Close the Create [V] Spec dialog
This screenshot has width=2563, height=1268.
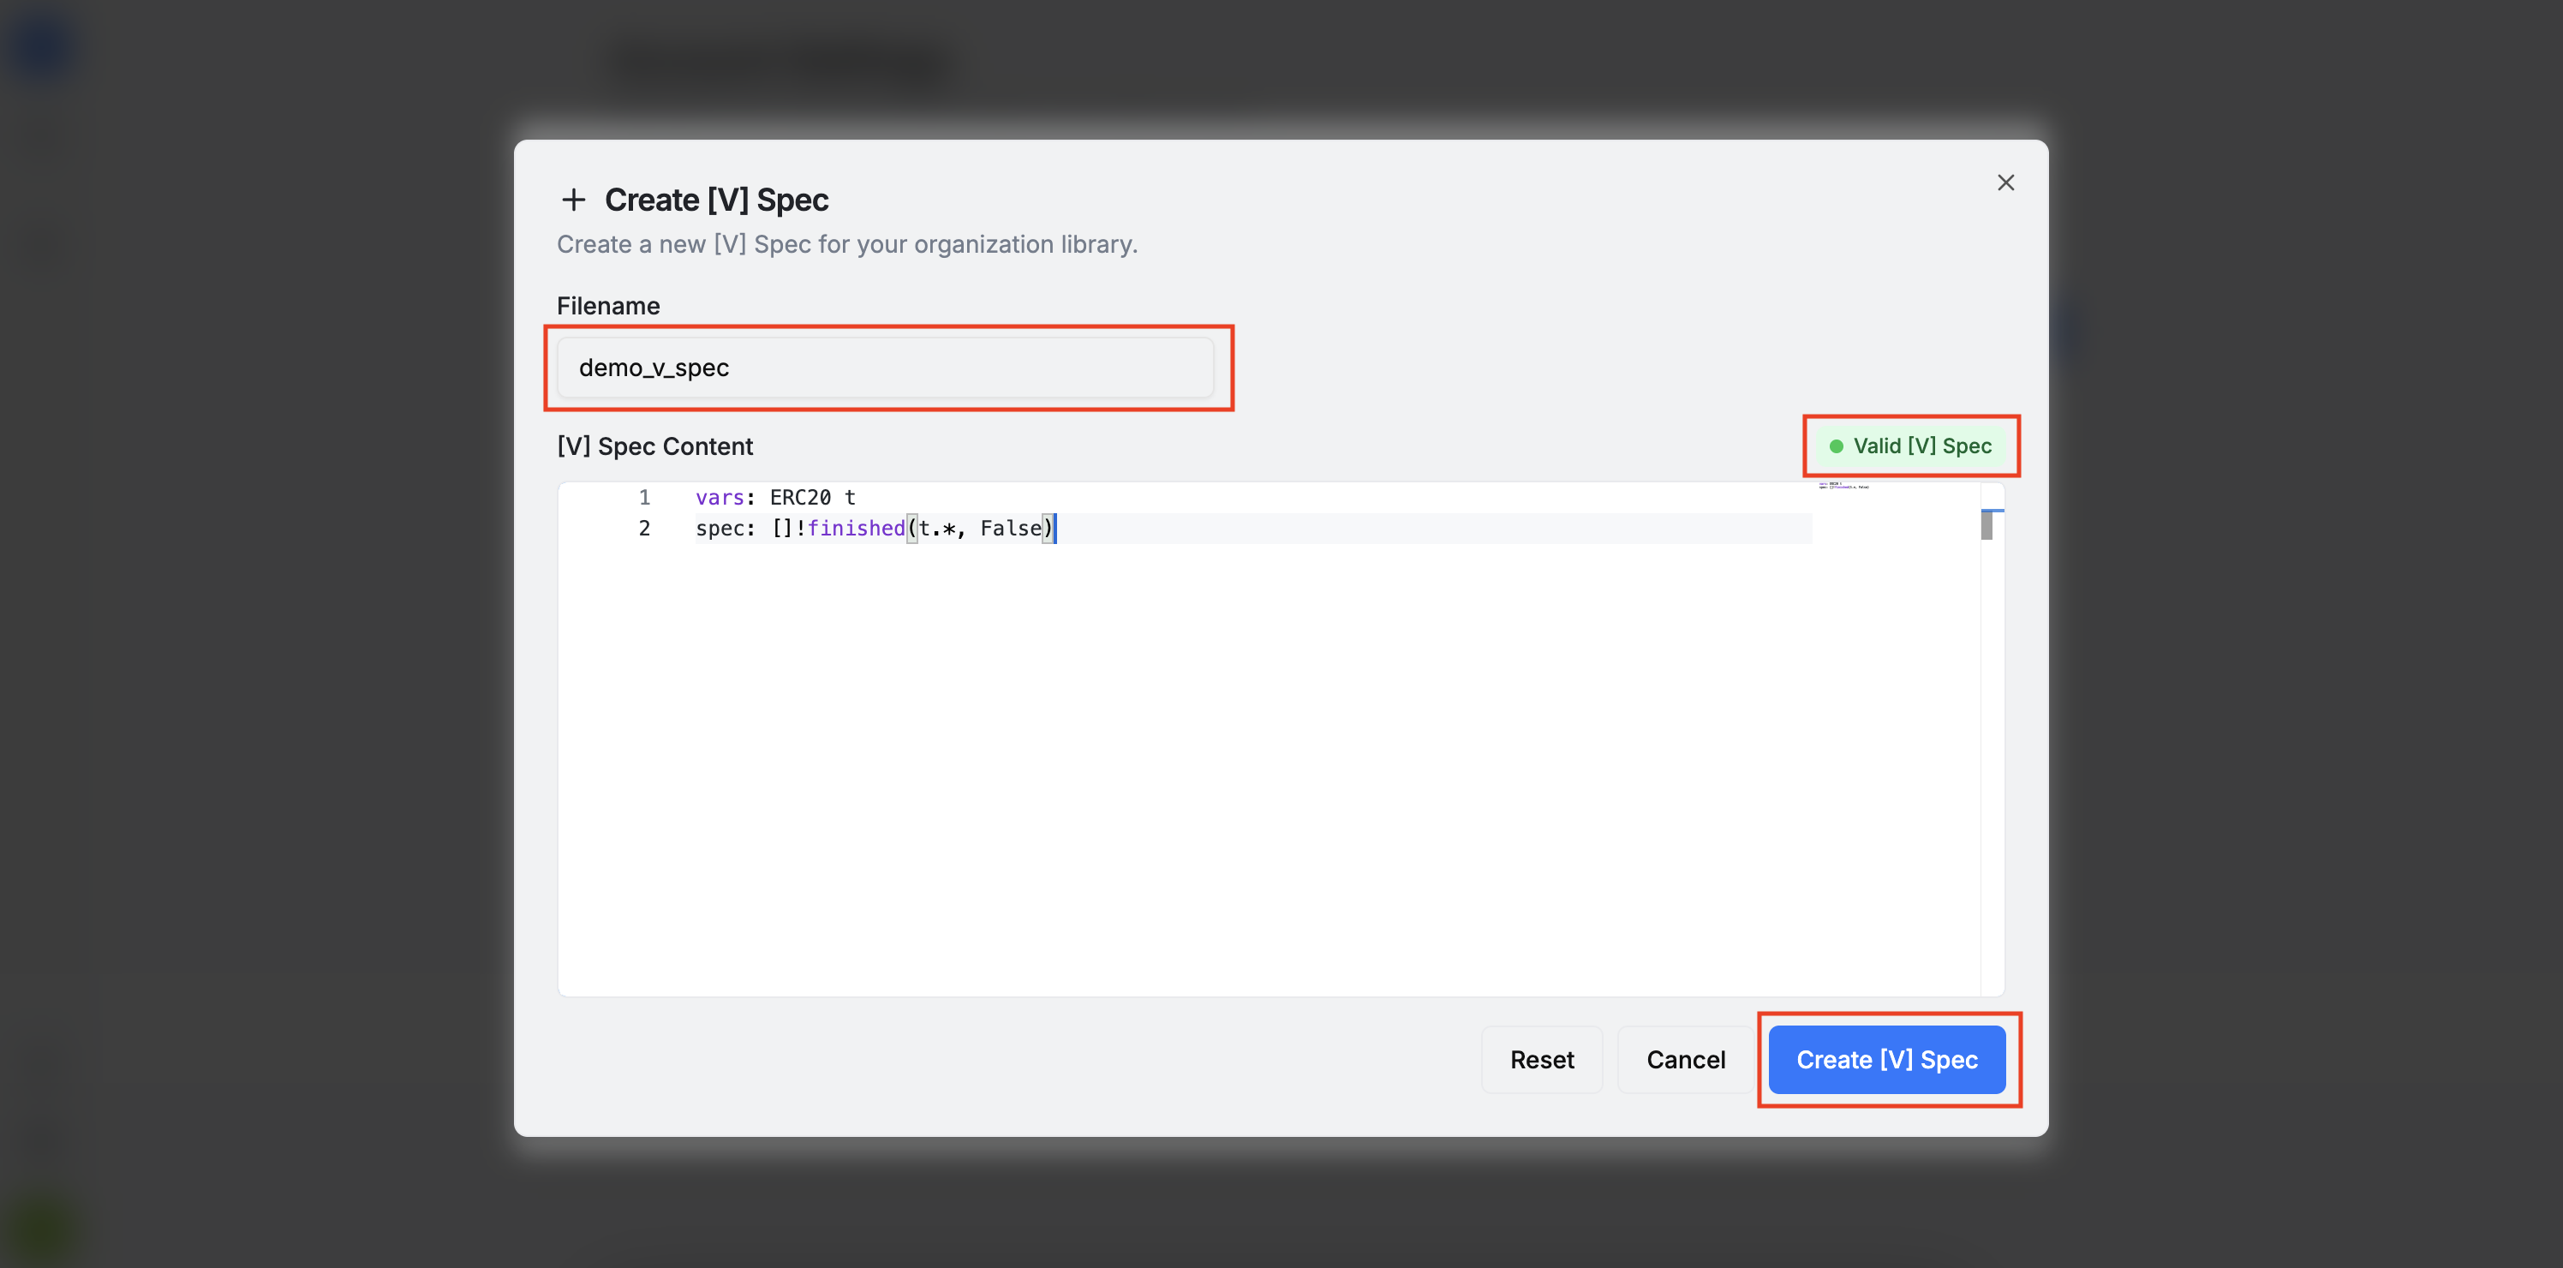(x=2004, y=182)
